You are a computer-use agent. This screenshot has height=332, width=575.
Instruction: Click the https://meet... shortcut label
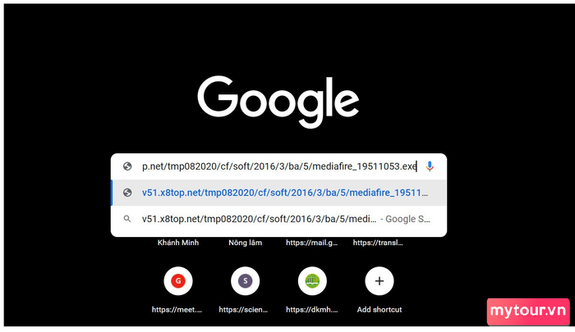[x=177, y=310]
